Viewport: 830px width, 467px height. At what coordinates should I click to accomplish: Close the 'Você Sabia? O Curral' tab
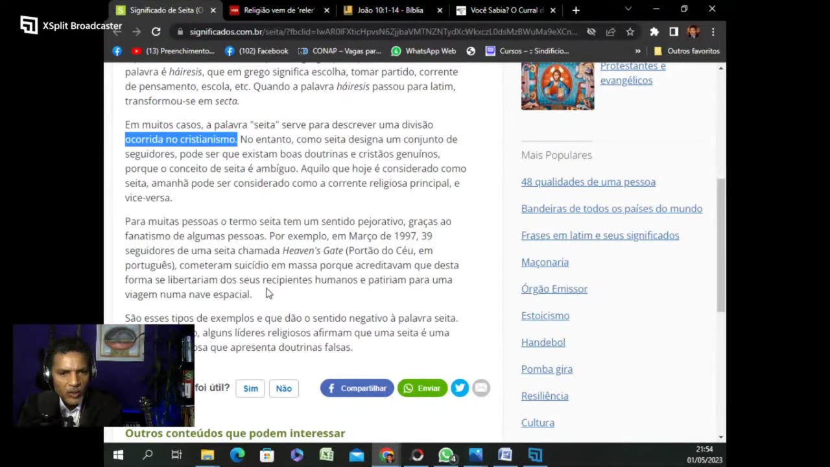[553, 10]
